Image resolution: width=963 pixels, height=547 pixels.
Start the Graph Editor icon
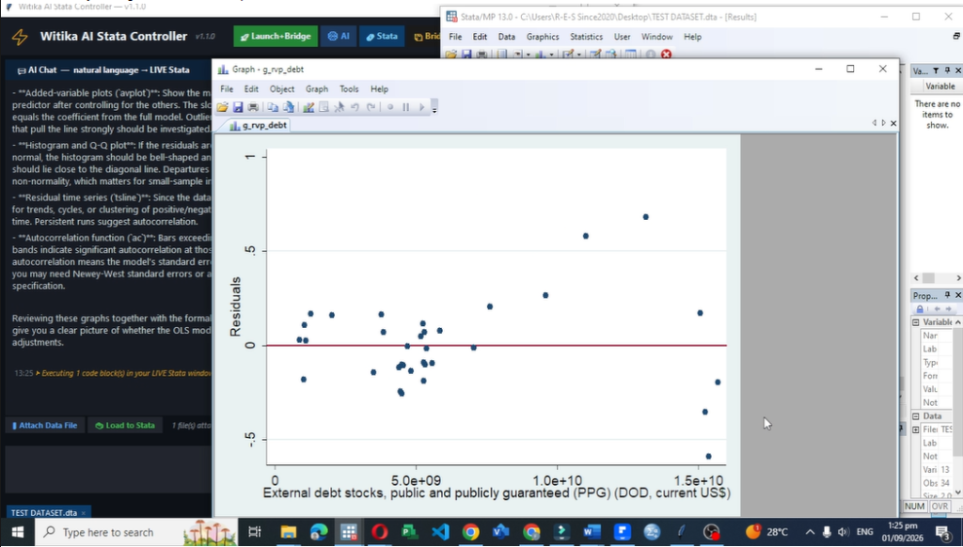pos(308,107)
